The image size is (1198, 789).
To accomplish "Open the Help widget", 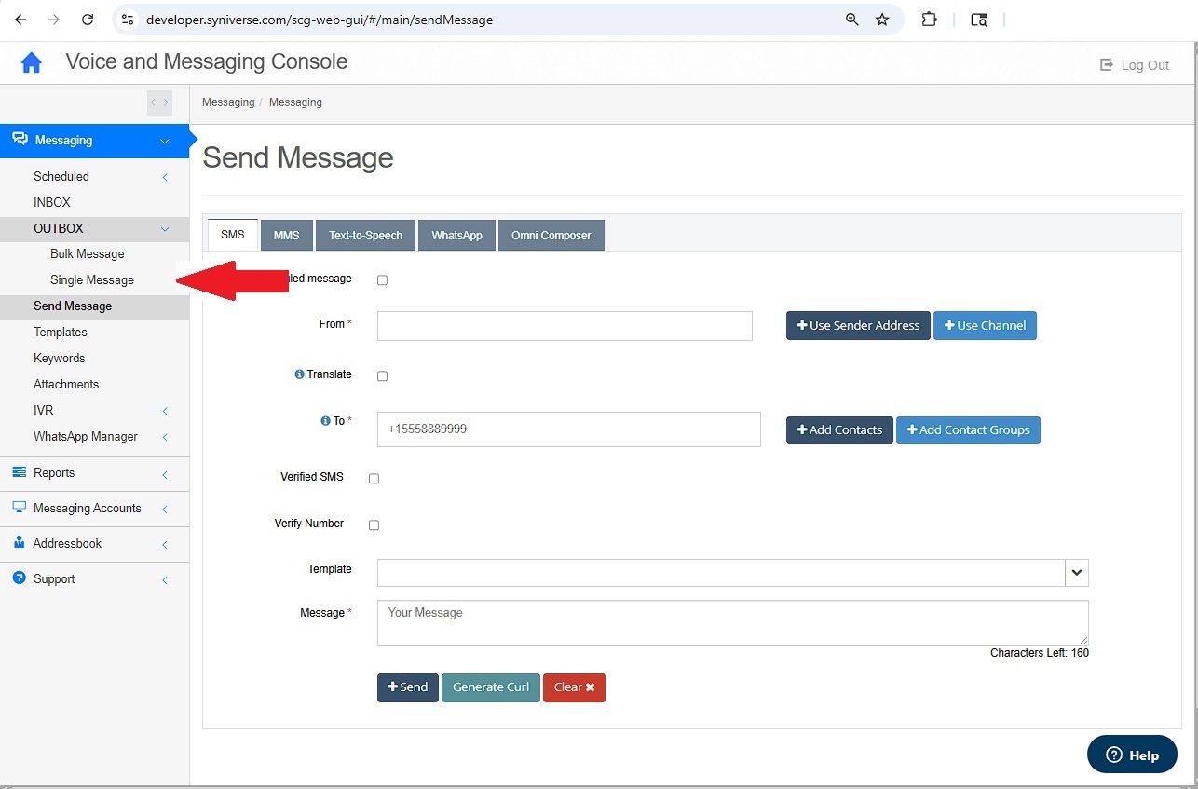I will [x=1131, y=755].
